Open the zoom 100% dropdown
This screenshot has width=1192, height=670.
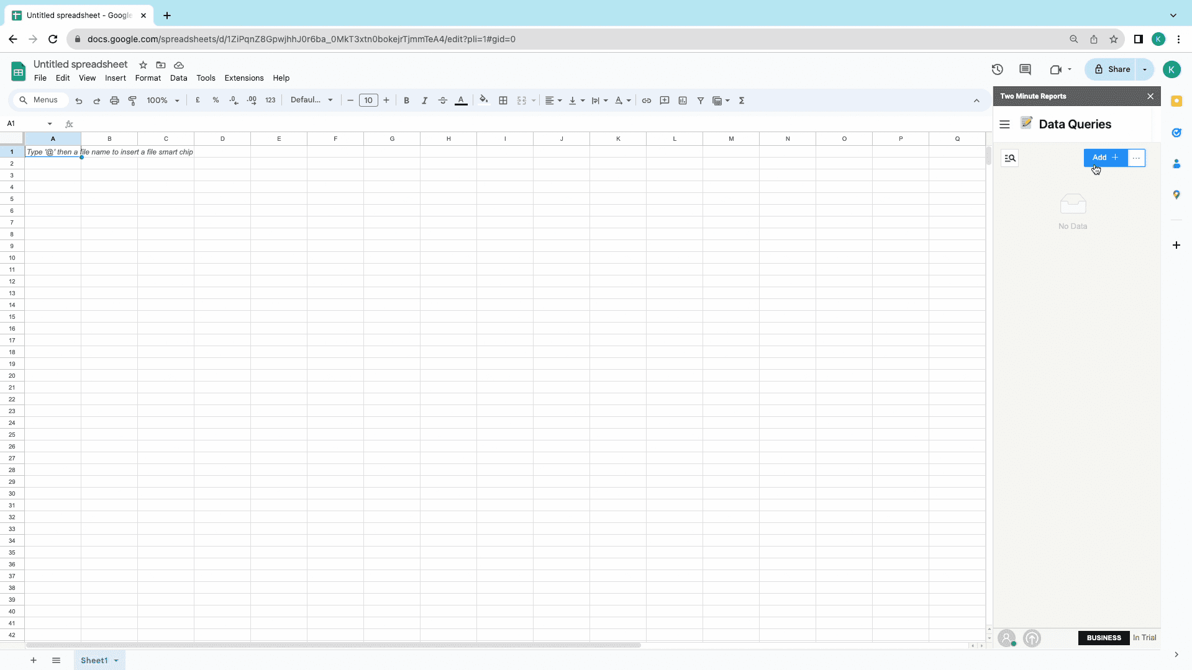tap(163, 100)
